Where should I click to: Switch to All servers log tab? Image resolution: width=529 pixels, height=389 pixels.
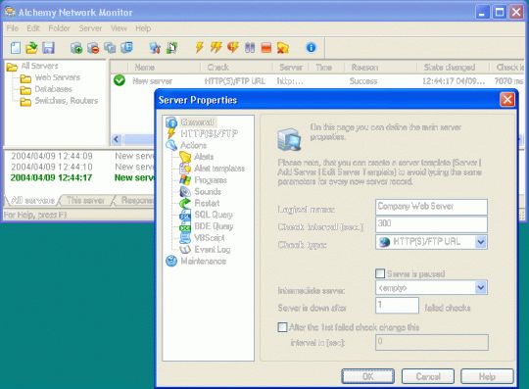(x=32, y=201)
